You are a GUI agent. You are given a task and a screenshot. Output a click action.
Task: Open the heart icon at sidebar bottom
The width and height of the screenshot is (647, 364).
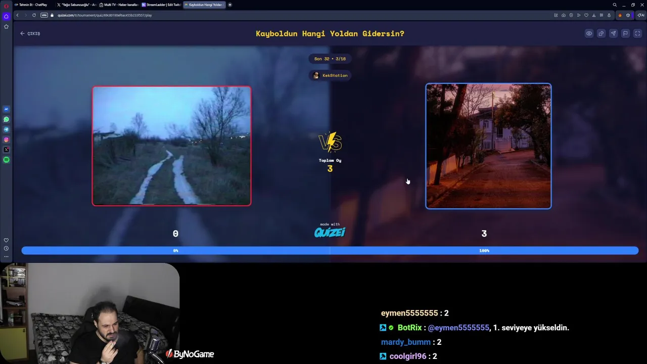click(x=6, y=240)
